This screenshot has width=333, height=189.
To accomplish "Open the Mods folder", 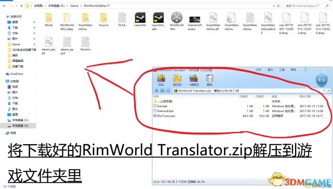I will [x=48, y=20].
